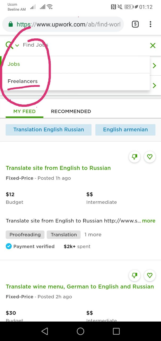Viewport: 161px width, 341px height.
Task: Open the browser tab switcher showing 5
Action: [x=135, y=25]
